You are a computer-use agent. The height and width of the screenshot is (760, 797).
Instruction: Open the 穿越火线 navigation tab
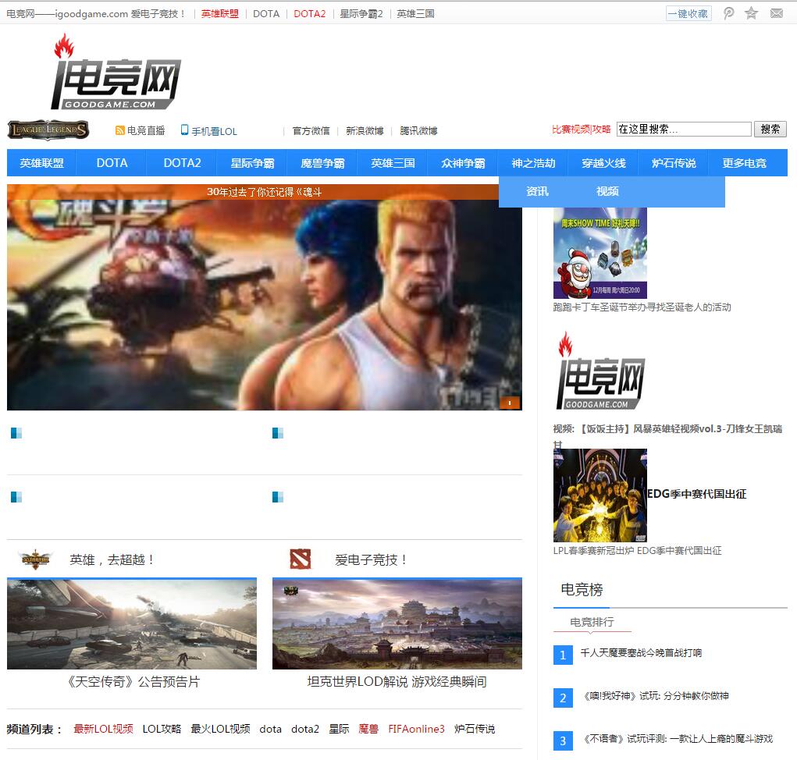603,163
